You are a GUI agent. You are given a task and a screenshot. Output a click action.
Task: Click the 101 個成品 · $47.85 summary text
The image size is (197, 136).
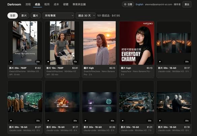pos(108,16)
